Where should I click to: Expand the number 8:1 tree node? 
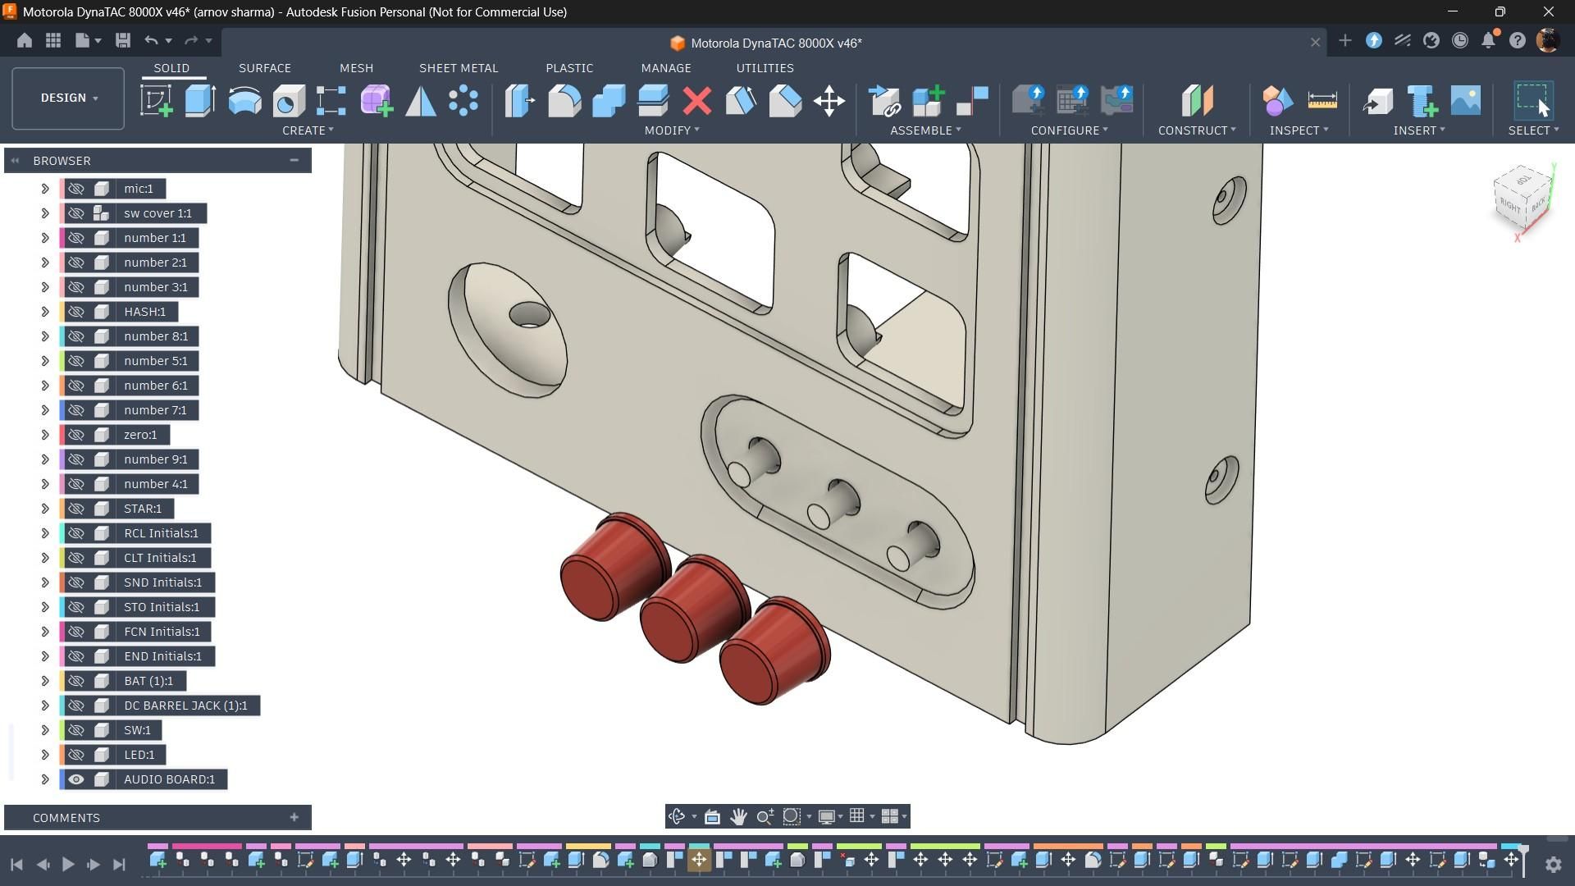click(x=45, y=336)
